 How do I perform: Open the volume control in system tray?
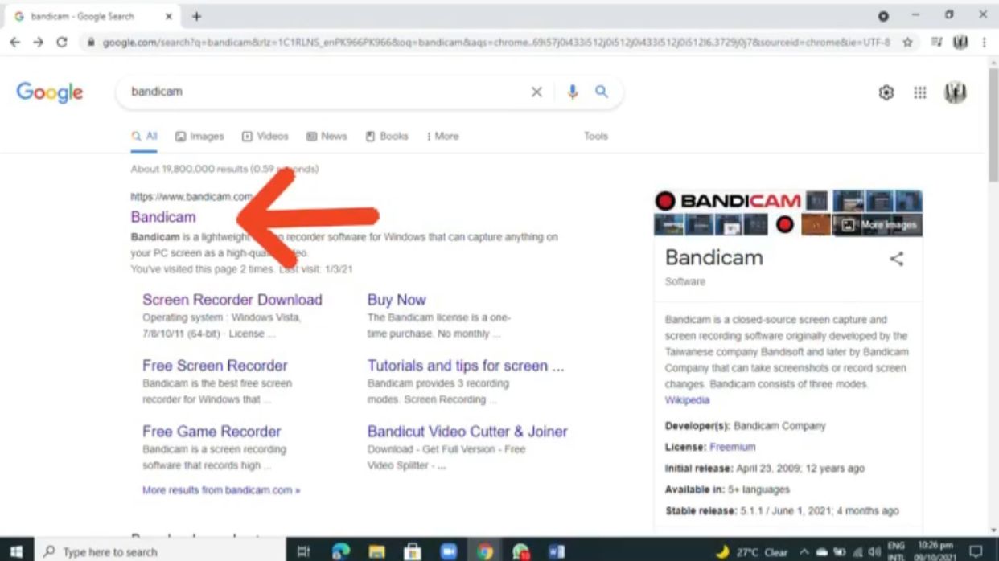click(874, 552)
